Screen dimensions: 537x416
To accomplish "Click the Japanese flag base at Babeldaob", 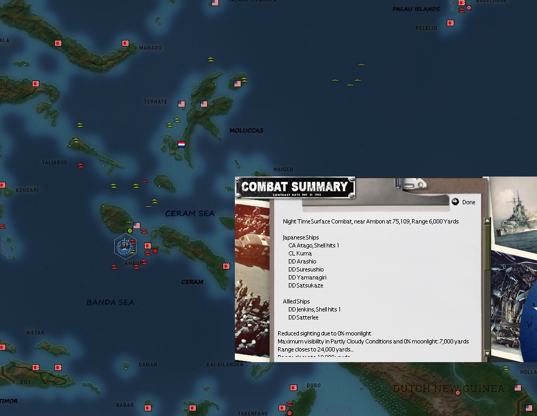I will pyautogui.click(x=462, y=3).
